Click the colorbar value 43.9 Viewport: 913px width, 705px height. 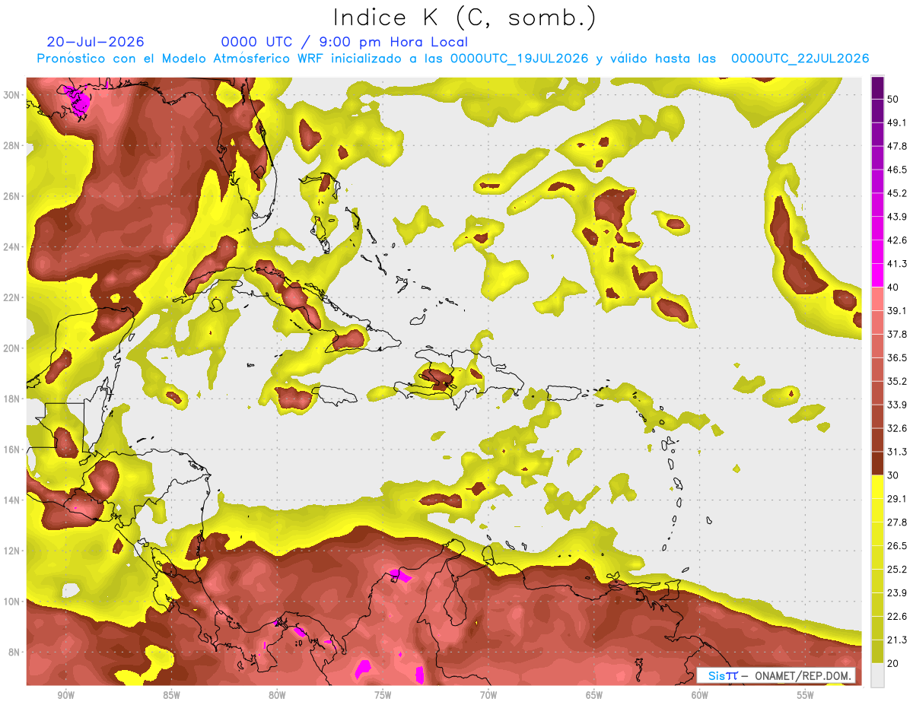tap(898, 217)
